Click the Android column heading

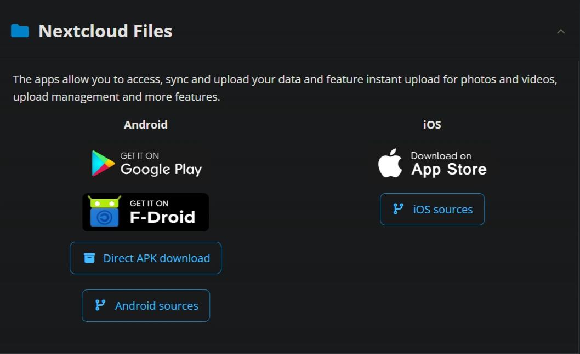(x=146, y=125)
